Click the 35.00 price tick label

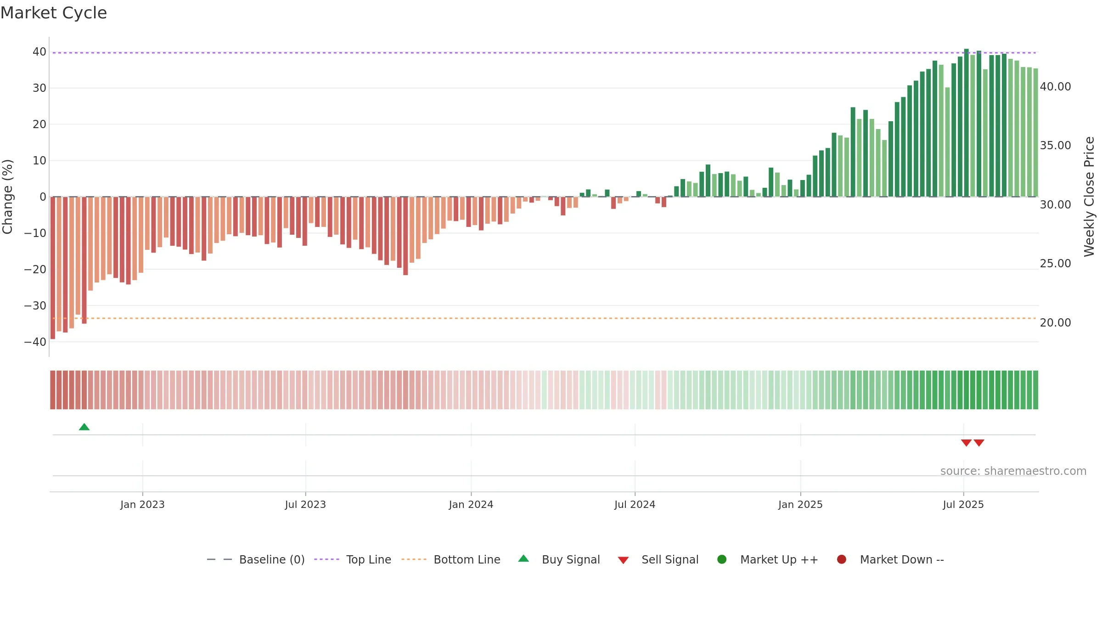1056,145
